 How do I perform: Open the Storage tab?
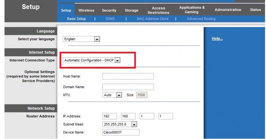[x=131, y=10]
